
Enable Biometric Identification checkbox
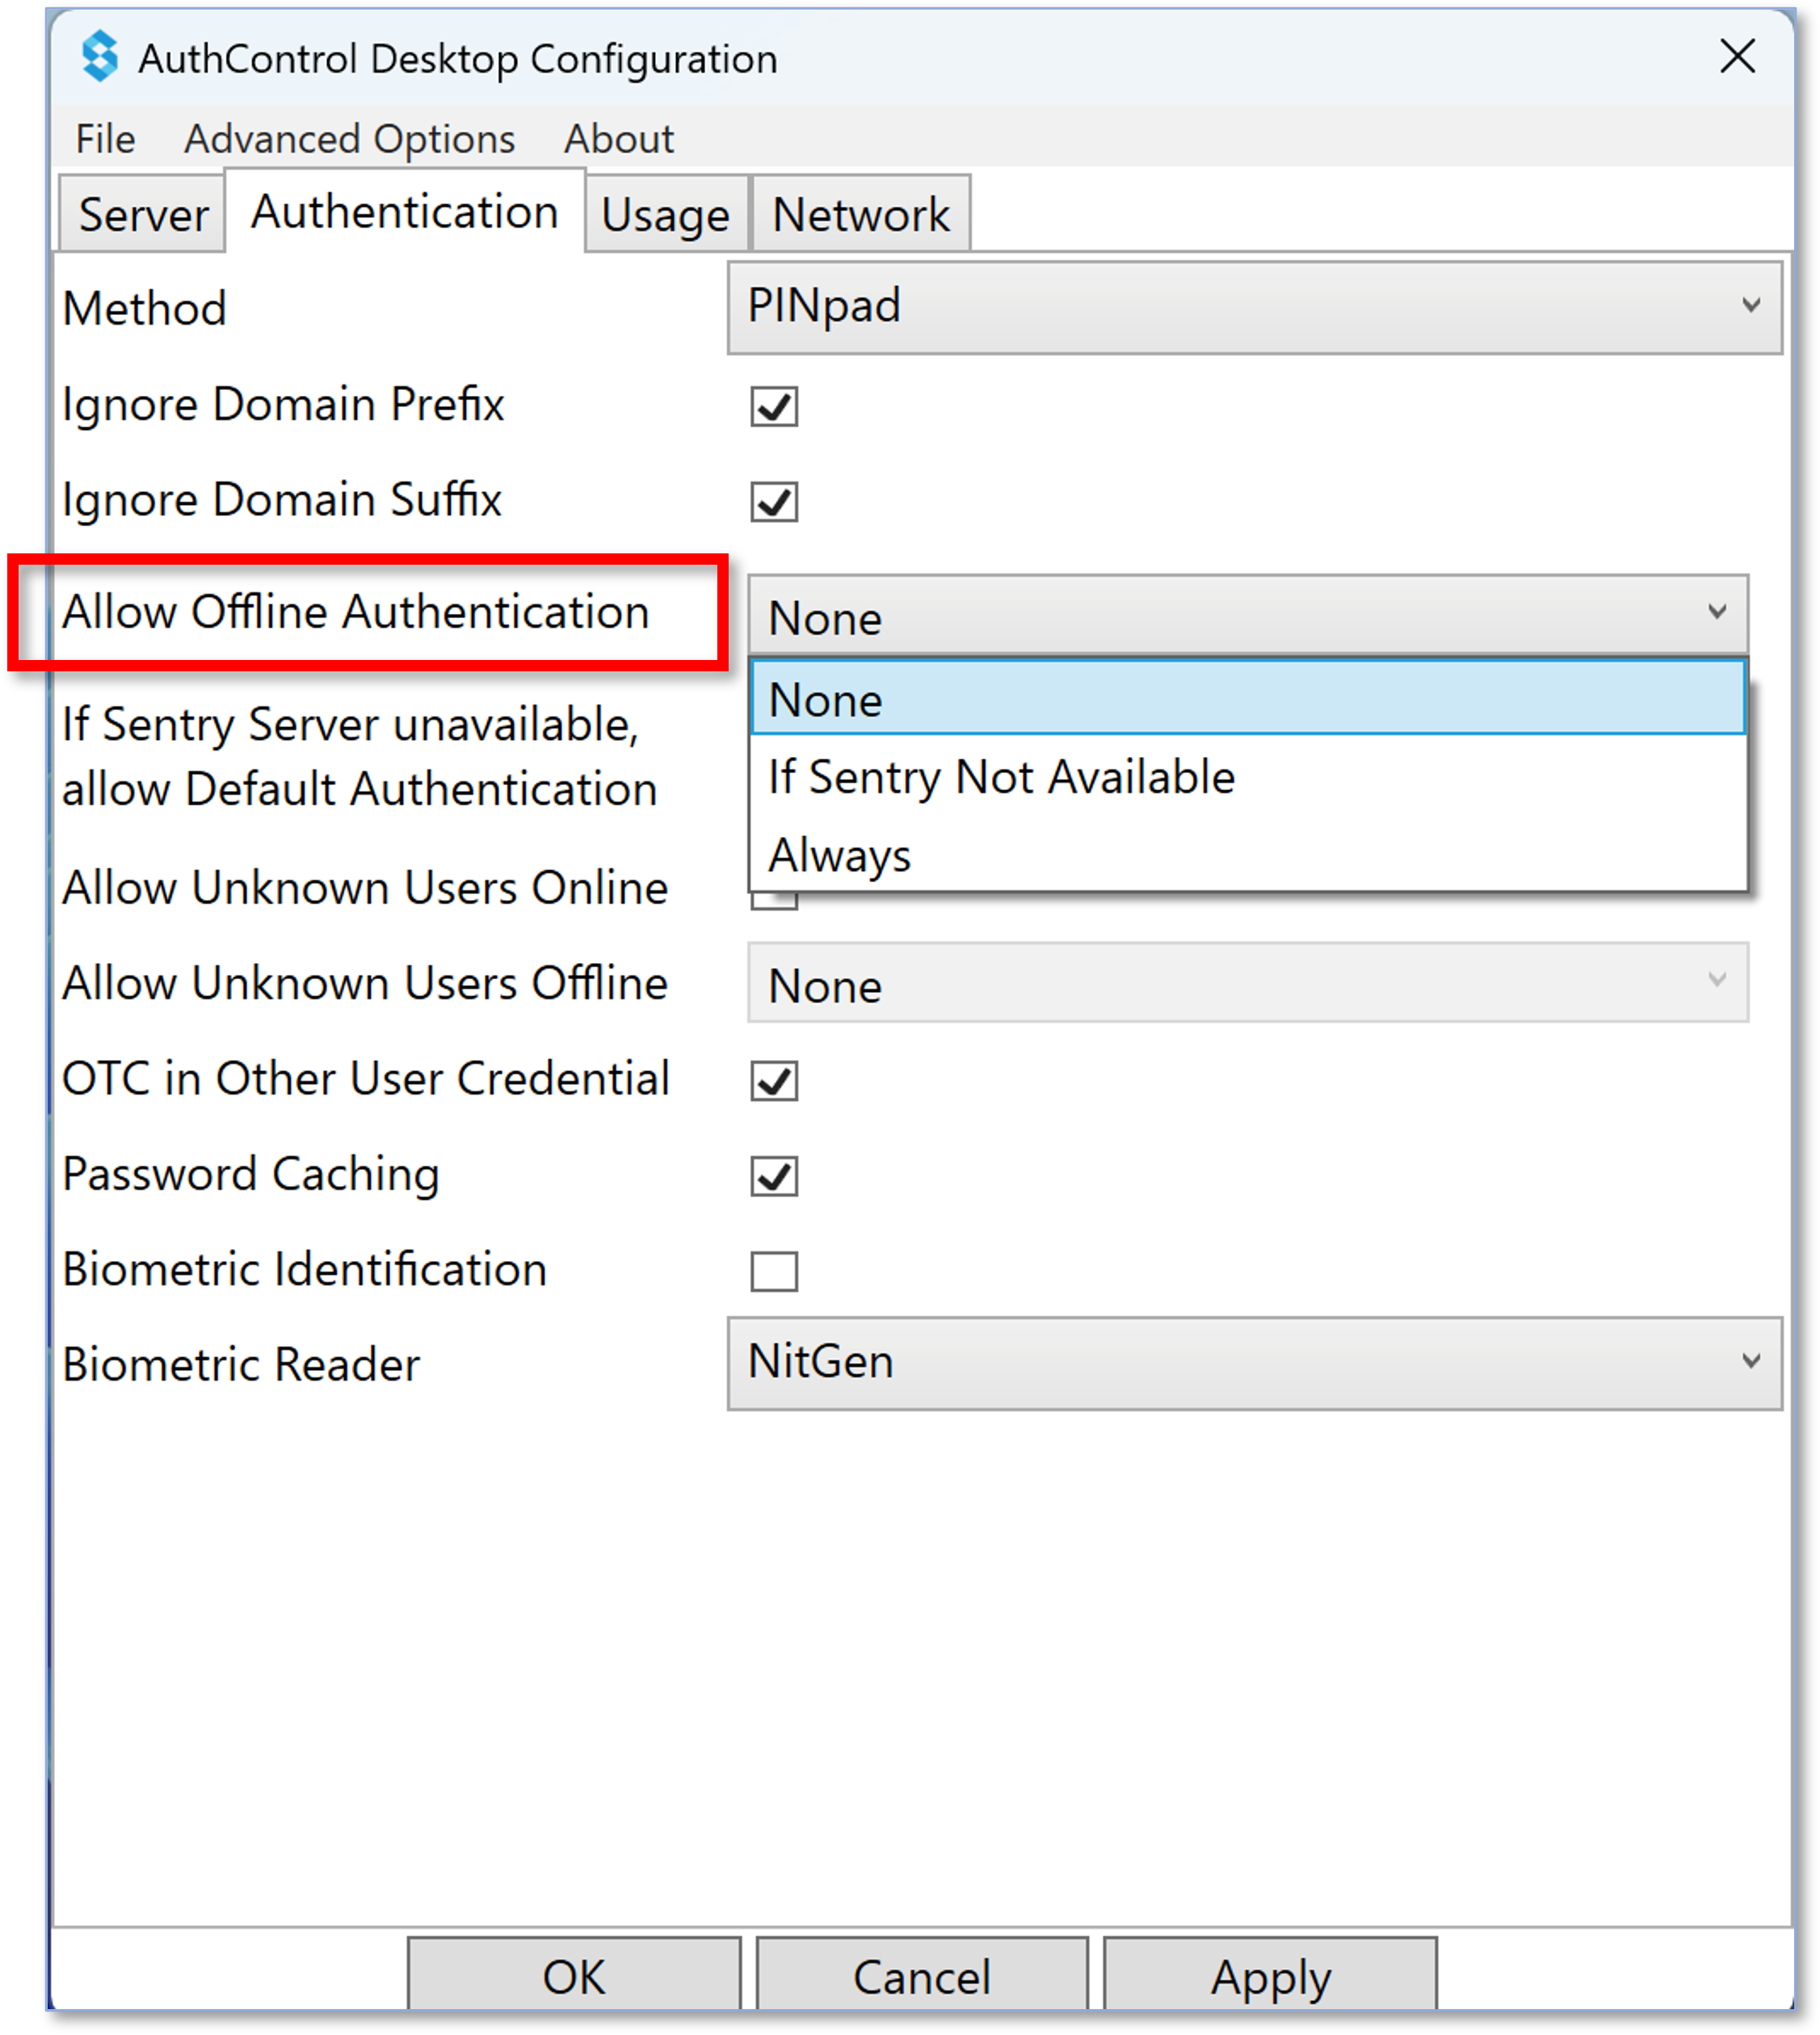click(774, 1271)
